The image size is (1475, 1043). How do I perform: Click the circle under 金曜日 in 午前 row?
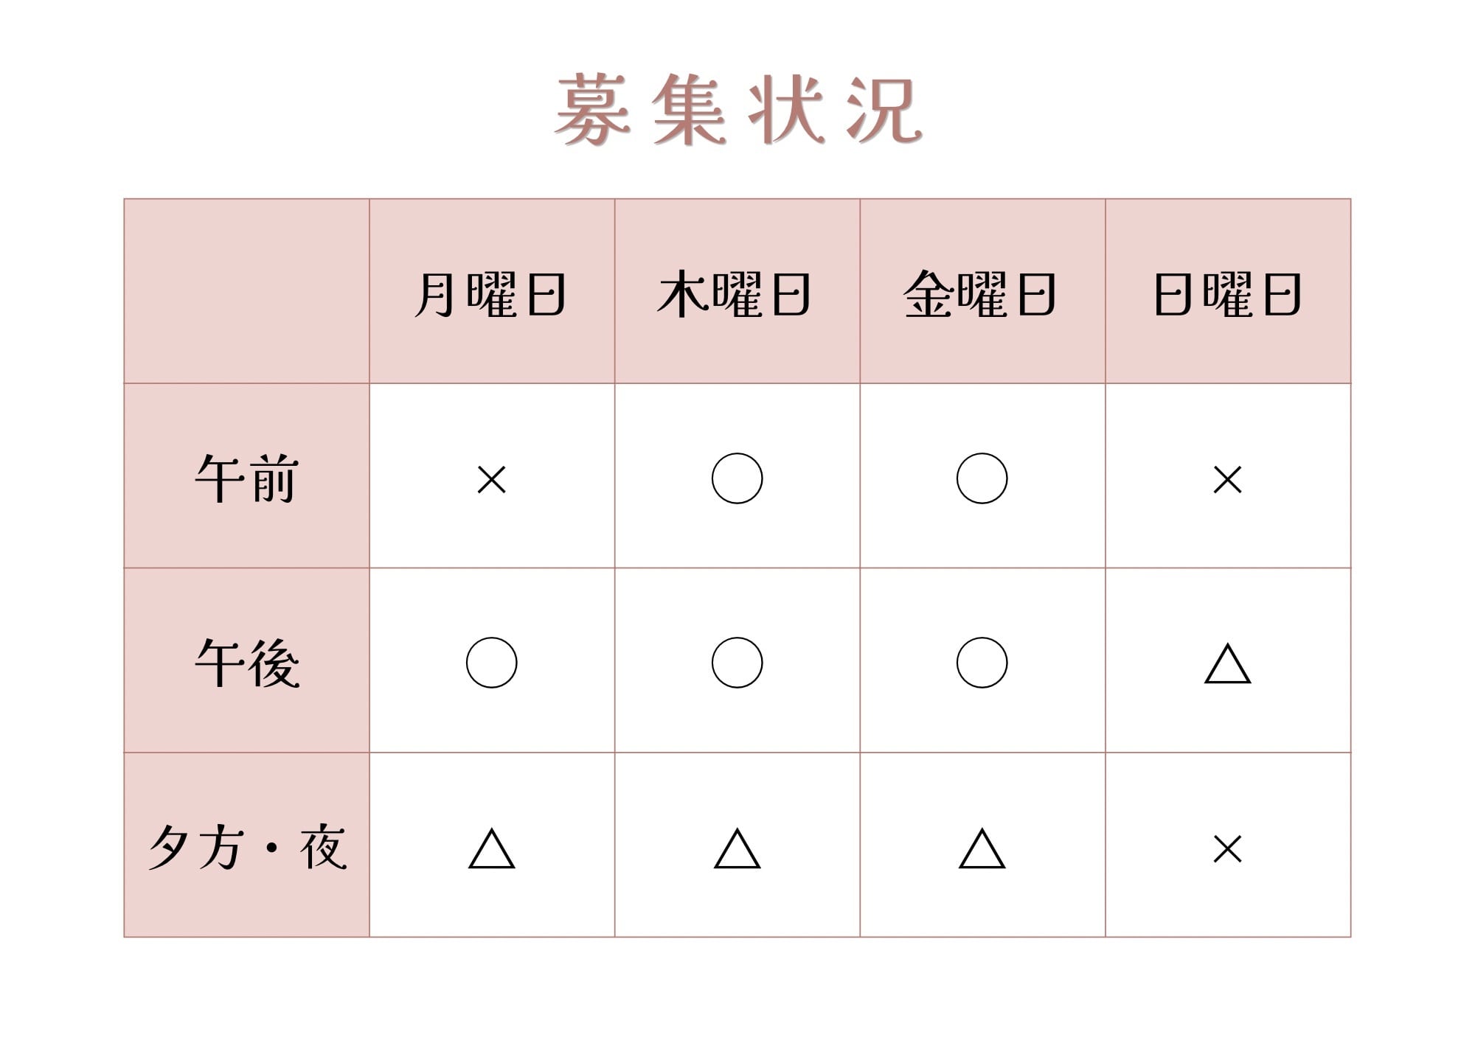pos(982,478)
